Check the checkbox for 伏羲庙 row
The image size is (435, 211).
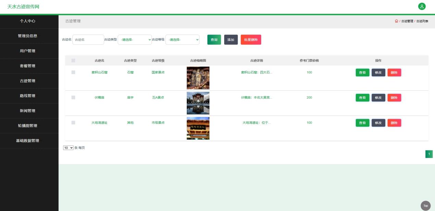73,97
